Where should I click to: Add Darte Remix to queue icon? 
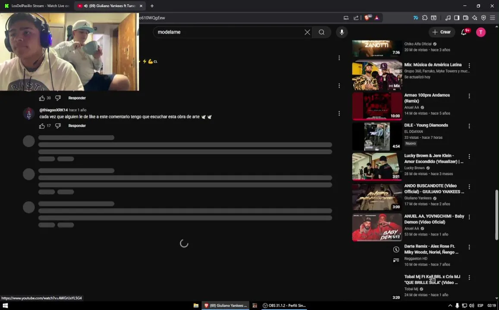(x=396, y=260)
